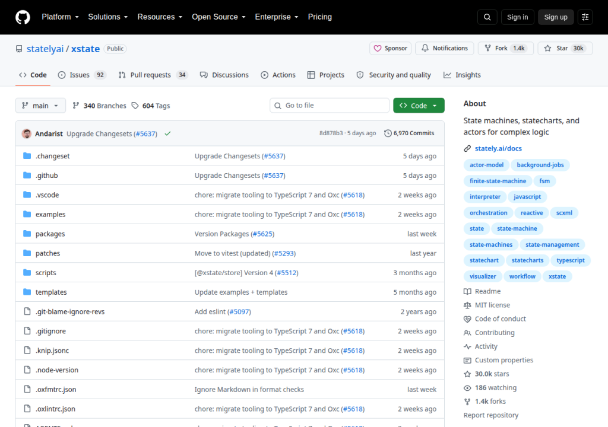Click the tag icon next to 604 Tags
This screenshot has height=427, width=608.
point(135,106)
